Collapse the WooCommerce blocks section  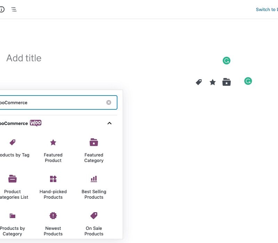(x=109, y=123)
